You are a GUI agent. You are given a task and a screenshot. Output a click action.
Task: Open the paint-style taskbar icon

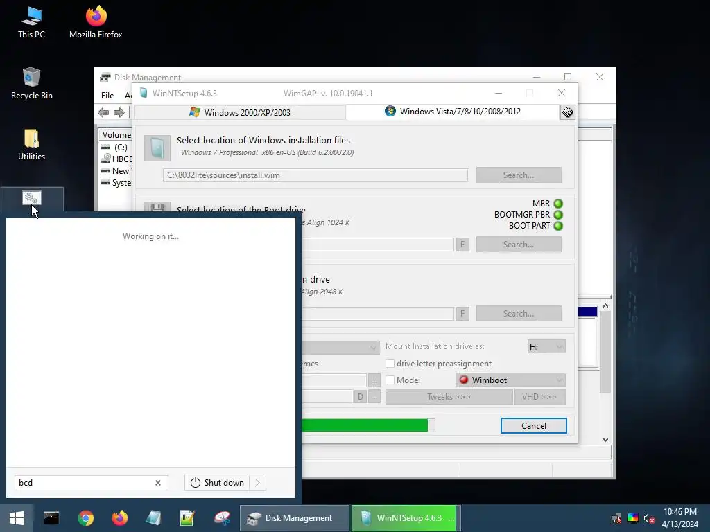[222, 518]
